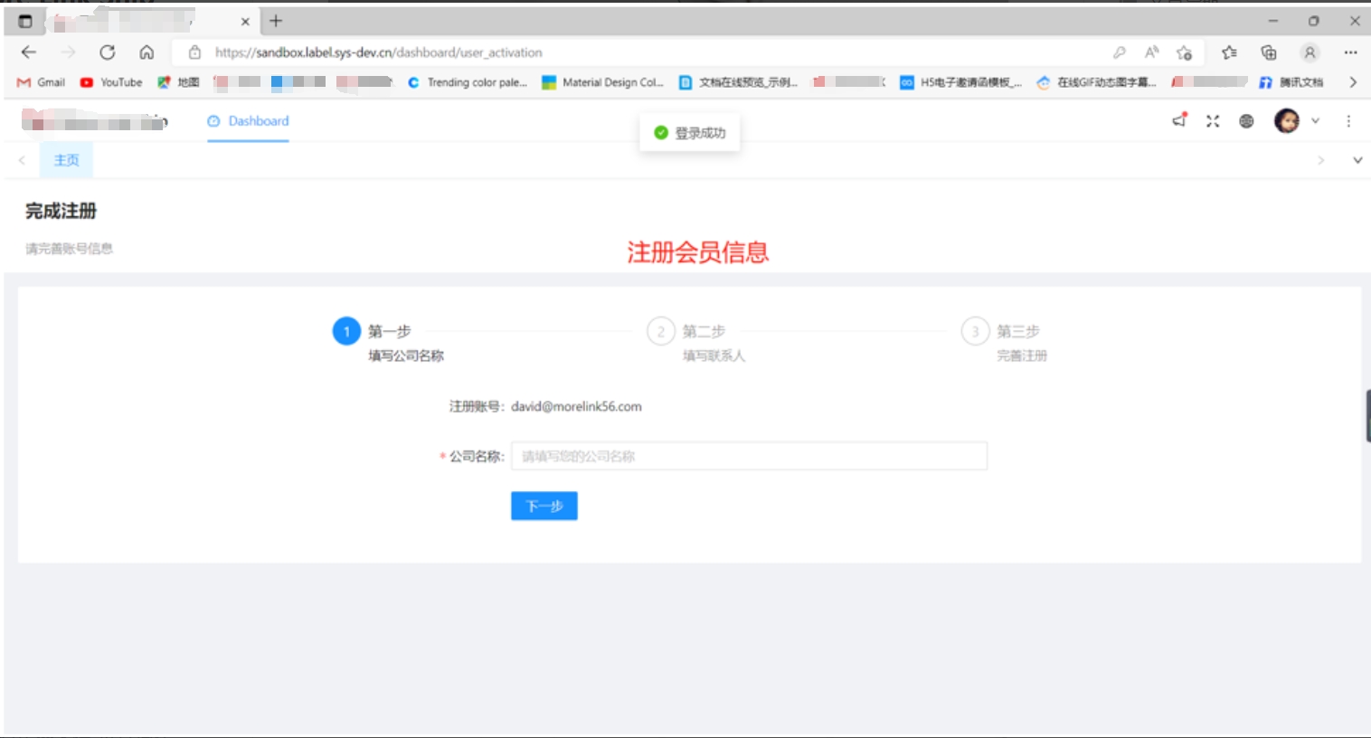Open the announcements megaphone icon

click(1179, 120)
